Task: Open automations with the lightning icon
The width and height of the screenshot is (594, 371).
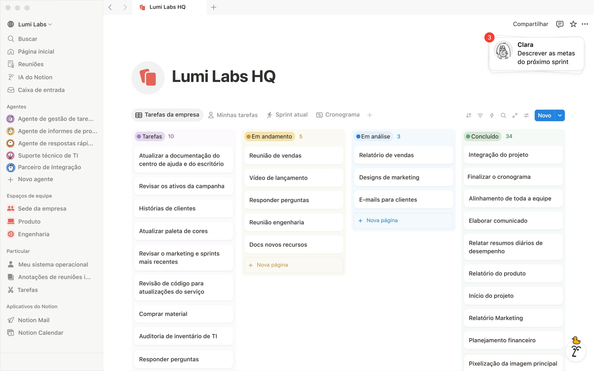Action: pyautogui.click(x=492, y=115)
